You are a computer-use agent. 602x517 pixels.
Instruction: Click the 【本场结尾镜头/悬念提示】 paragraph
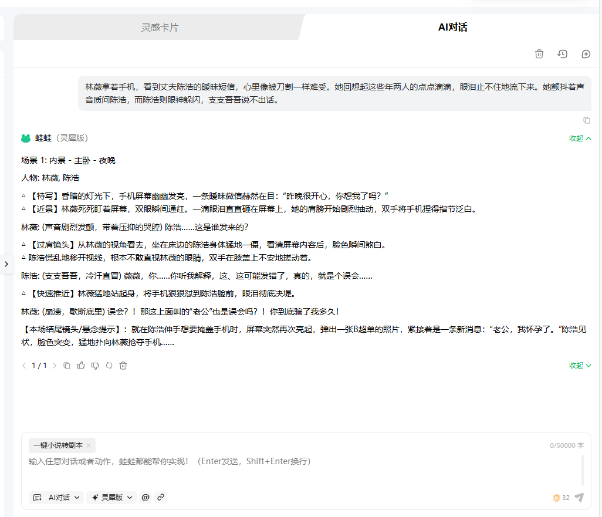(x=304, y=336)
